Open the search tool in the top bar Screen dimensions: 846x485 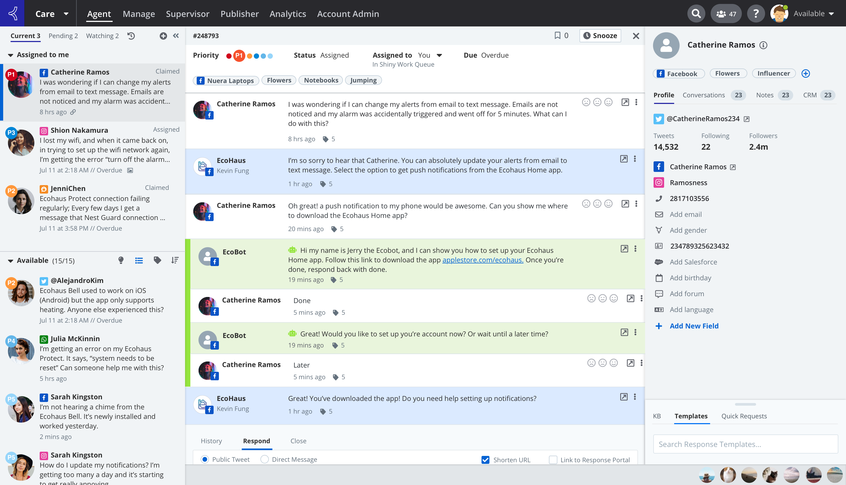point(696,13)
